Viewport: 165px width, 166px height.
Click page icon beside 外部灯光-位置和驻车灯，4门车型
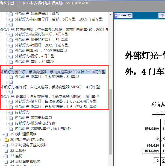pos(11,34)
